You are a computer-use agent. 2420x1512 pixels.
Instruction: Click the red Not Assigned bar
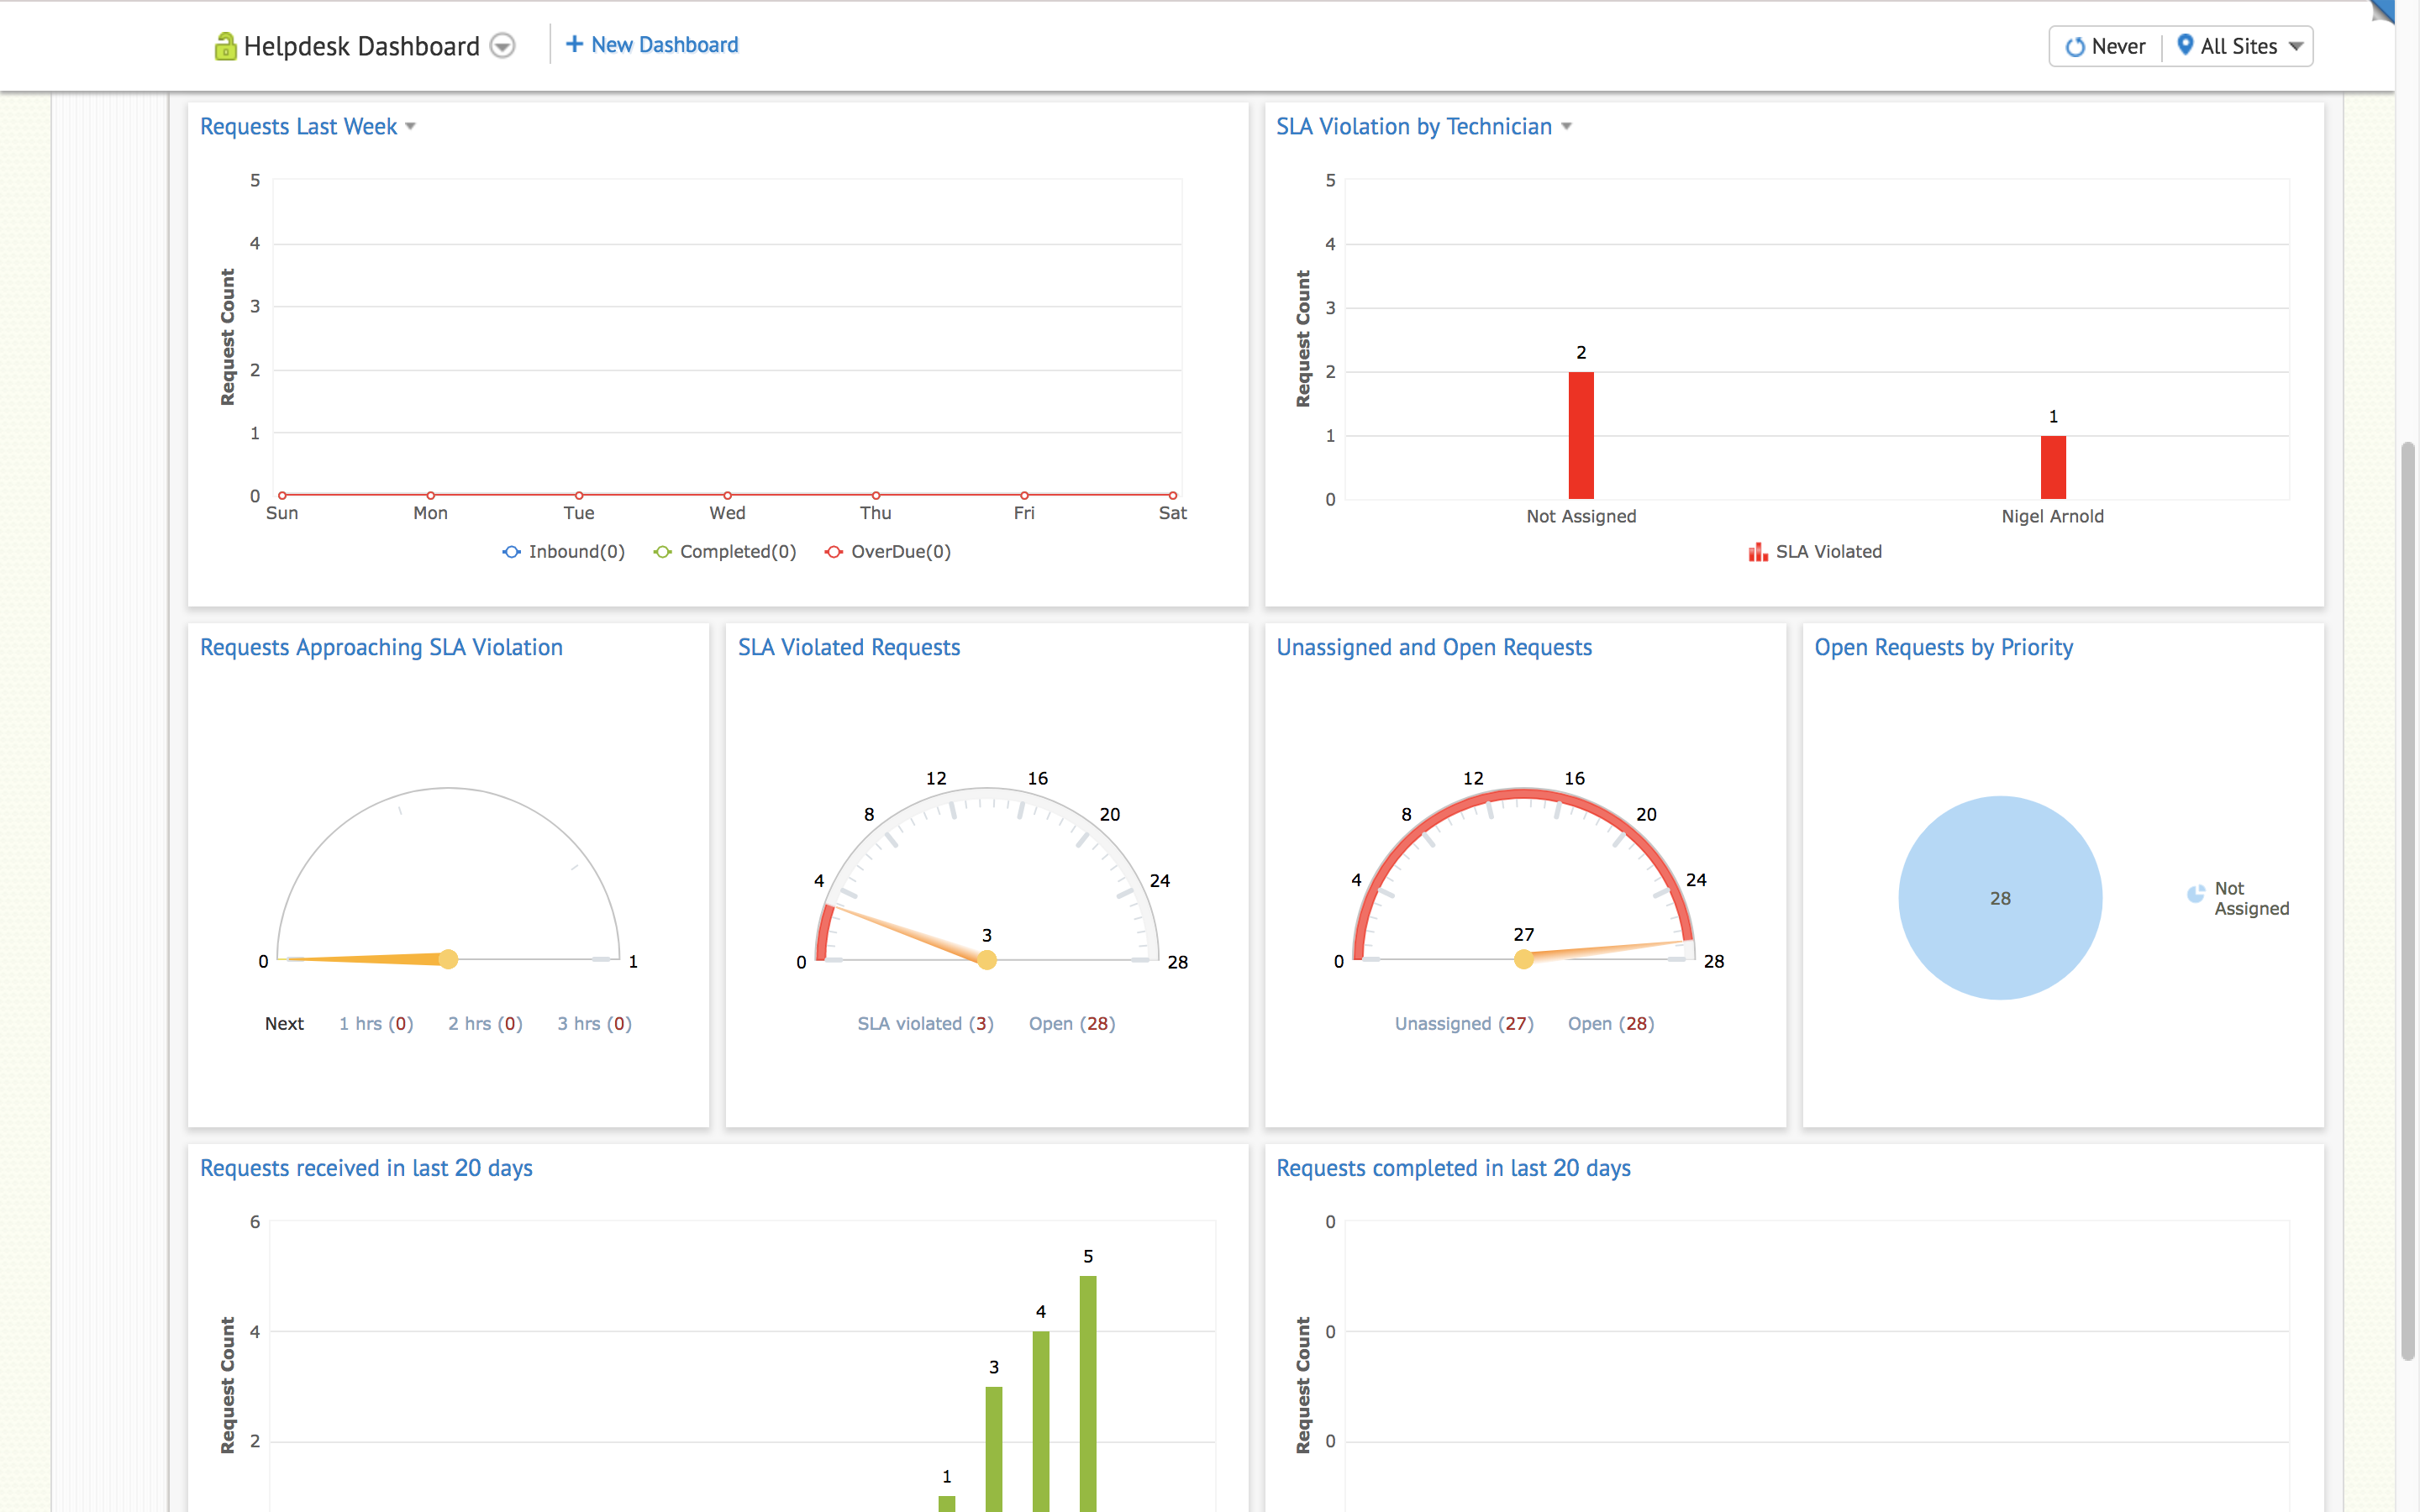(1581, 435)
